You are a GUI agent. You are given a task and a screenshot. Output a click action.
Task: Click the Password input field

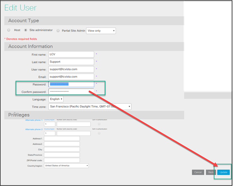click(x=71, y=84)
